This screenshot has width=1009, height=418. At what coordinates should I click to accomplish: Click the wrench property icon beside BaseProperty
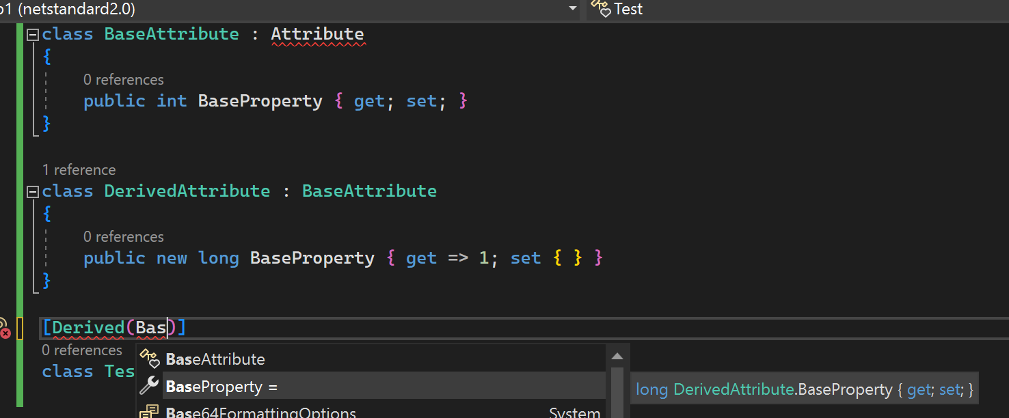(x=149, y=386)
